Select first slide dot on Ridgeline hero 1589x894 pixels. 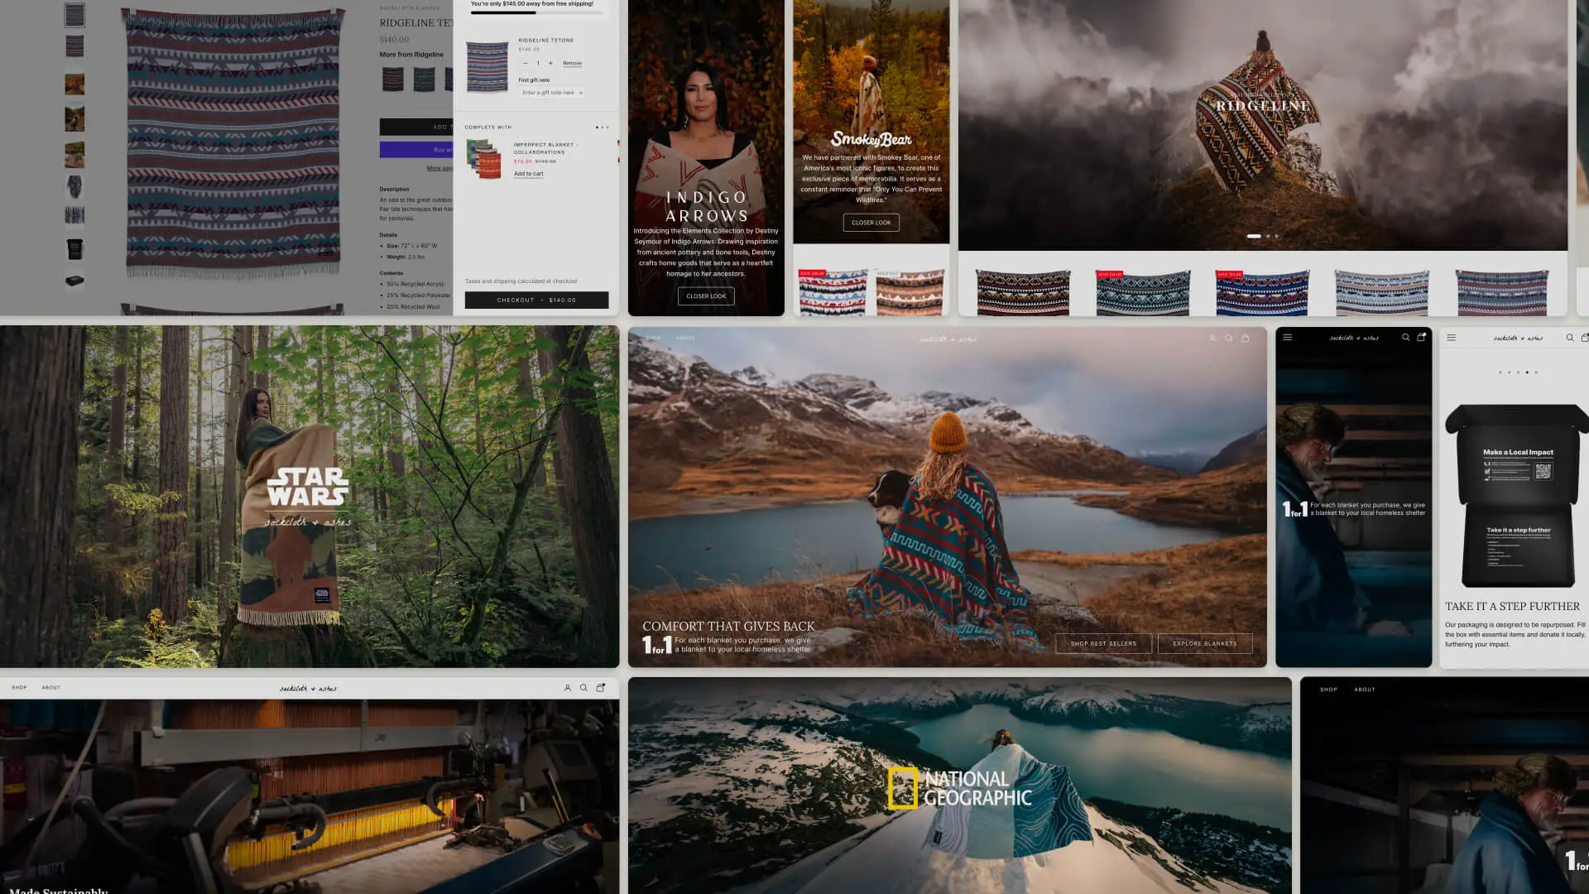pyautogui.click(x=1254, y=236)
